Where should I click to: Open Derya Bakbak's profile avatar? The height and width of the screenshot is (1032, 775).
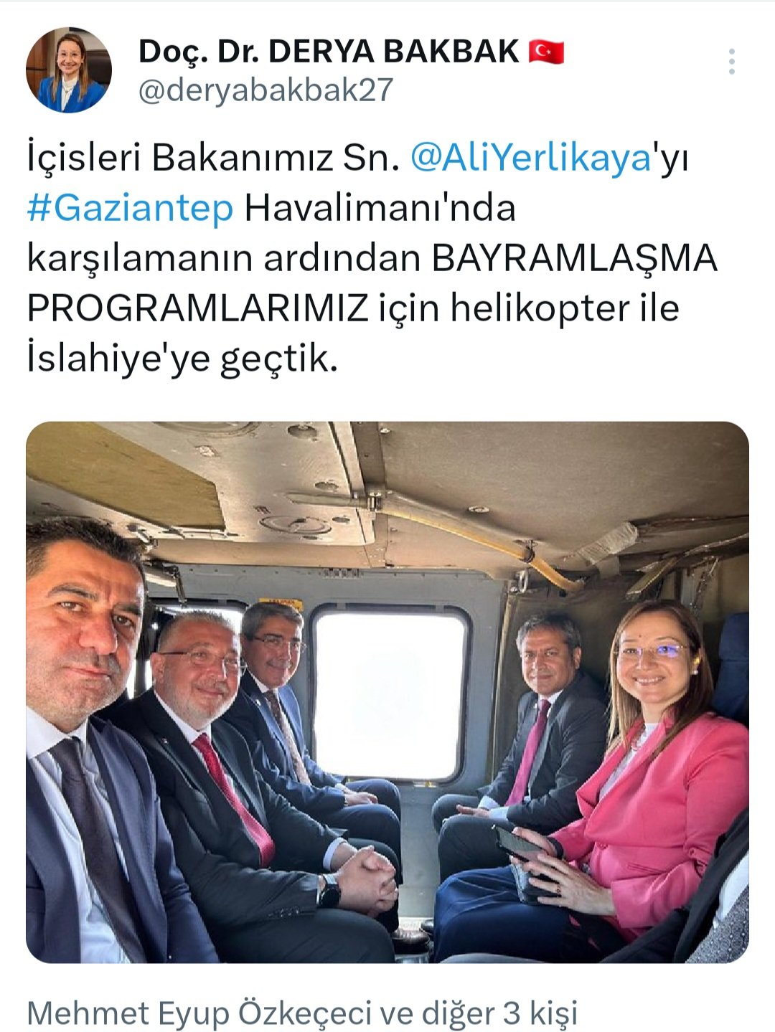[69, 70]
